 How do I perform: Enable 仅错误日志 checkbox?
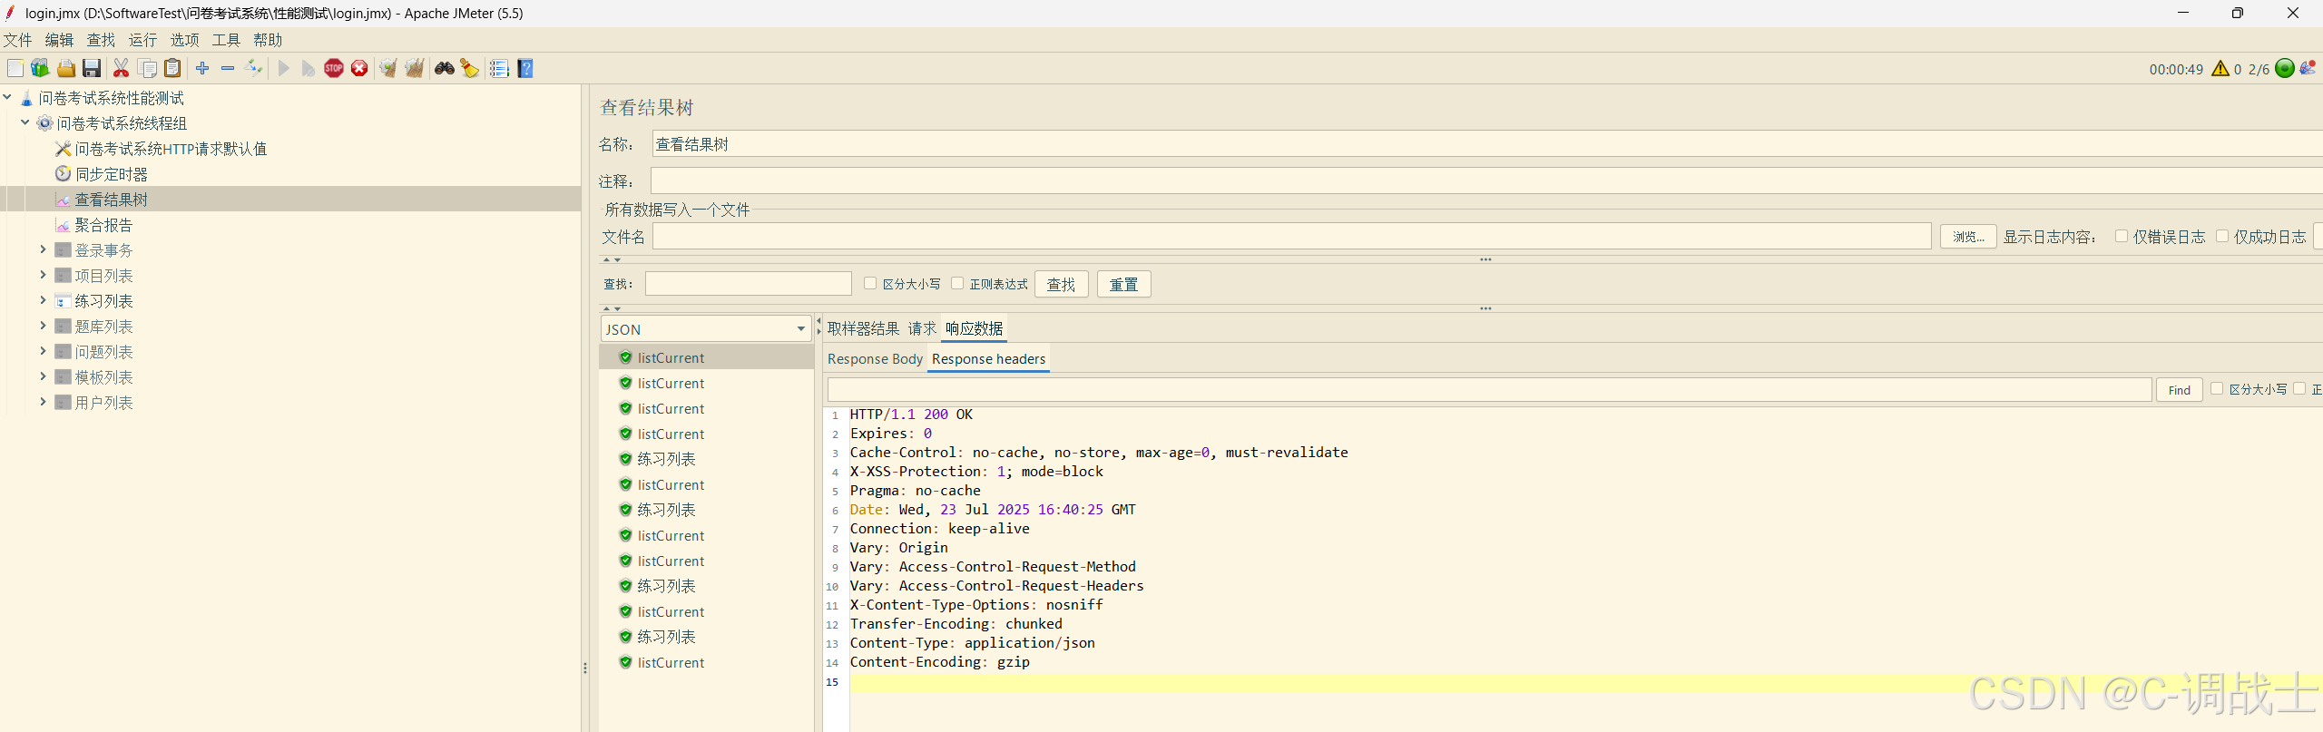(x=2122, y=236)
